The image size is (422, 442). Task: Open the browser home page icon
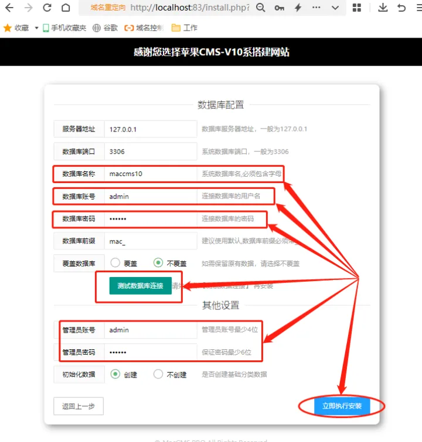(x=66, y=8)
